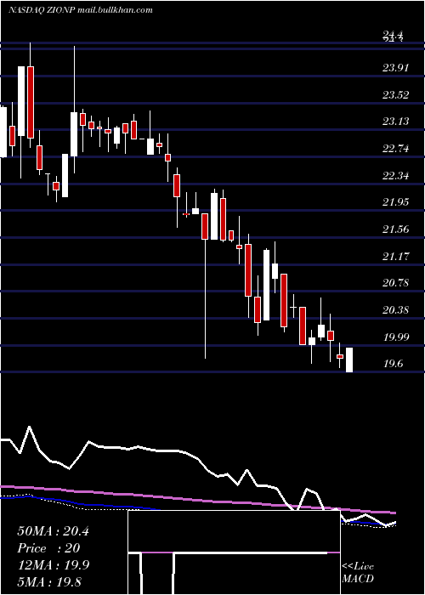Click the 19.6 price axis label
This screenshot has width=425, height=595.
tap(393, 364)
